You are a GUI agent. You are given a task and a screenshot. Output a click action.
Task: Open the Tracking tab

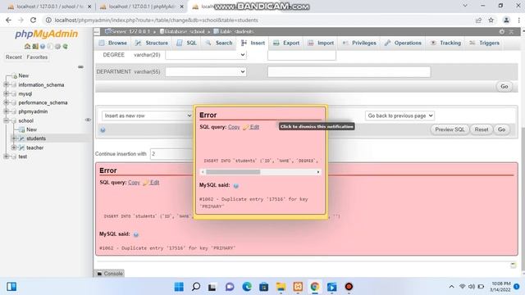coord(445,43)
